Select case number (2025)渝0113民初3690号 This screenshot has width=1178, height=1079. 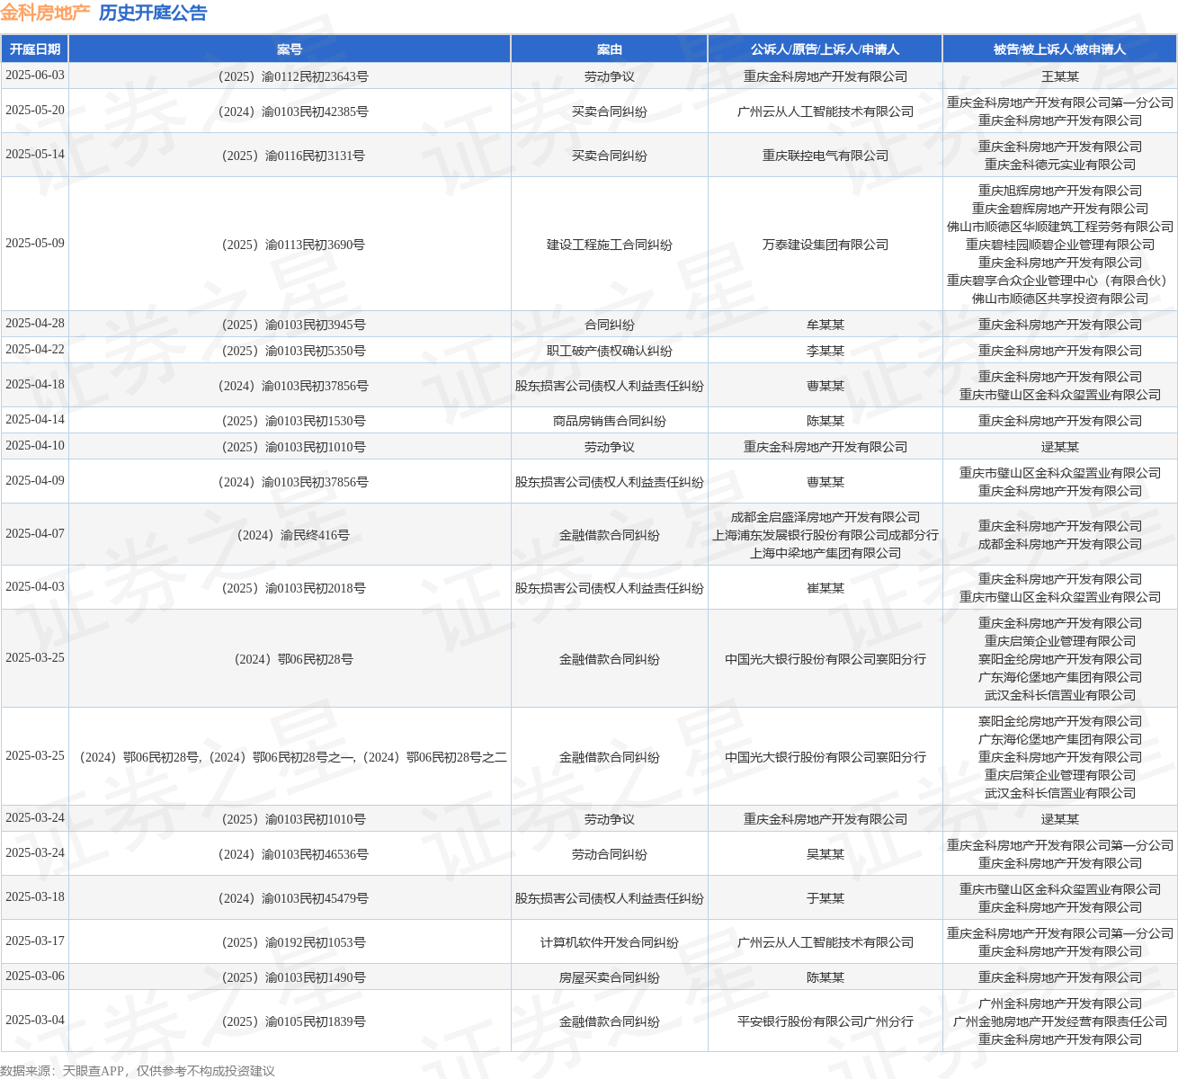[x=290, y=245]
